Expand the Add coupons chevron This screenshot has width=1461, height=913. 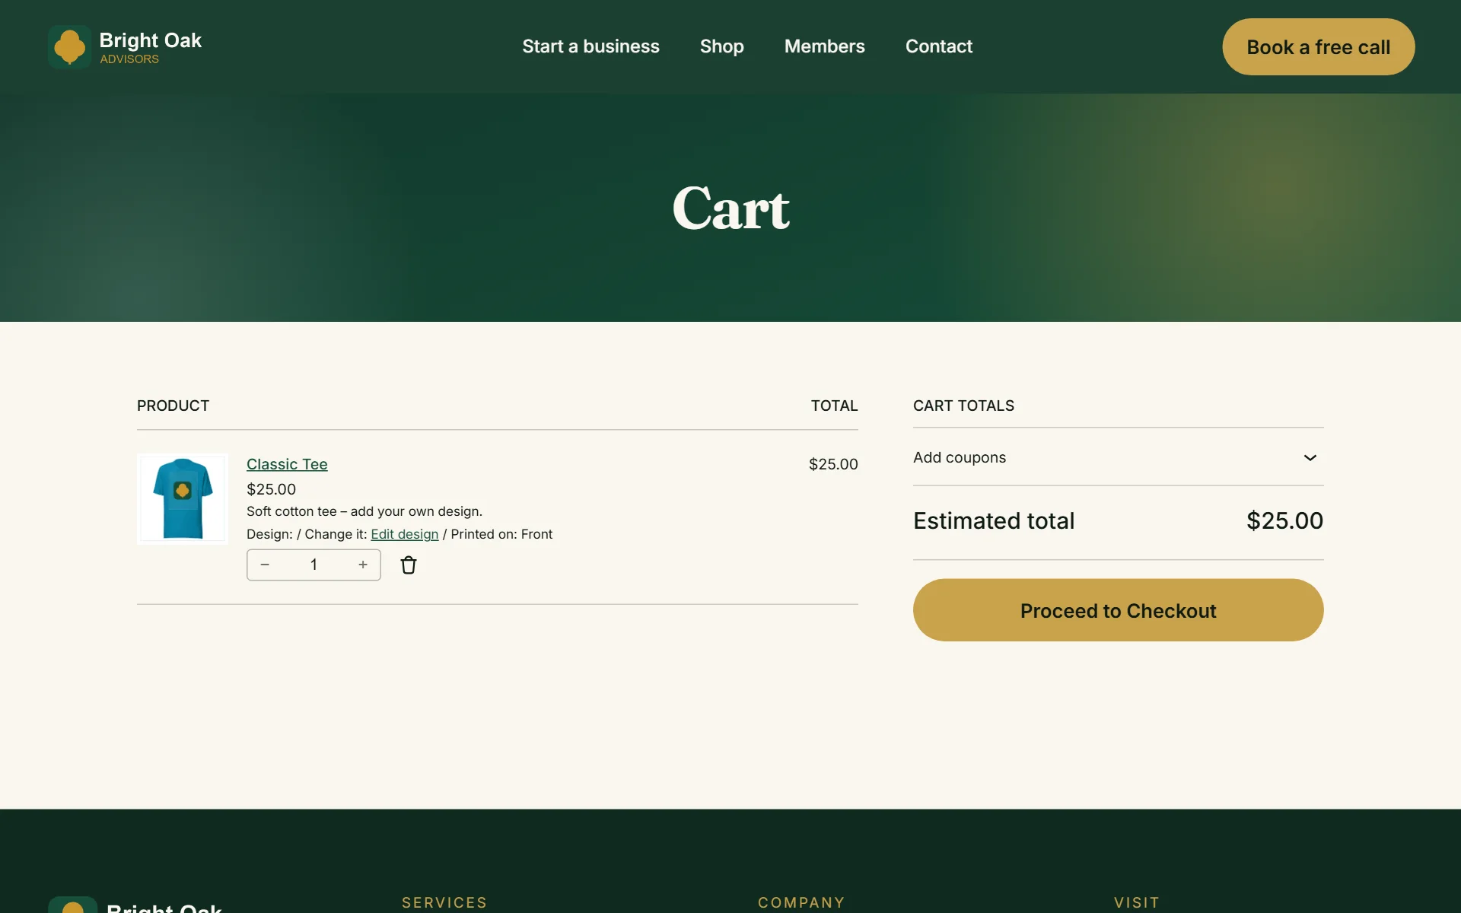pyautogui.click(x=1310, y=457)
